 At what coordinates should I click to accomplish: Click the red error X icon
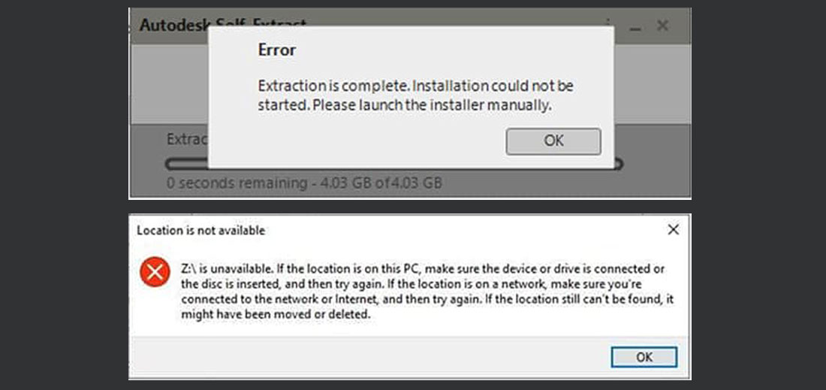pos(155,272)
